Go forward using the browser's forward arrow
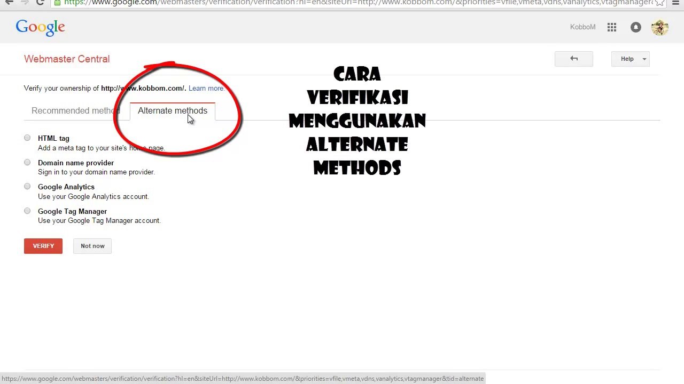The image size is (684, 384). (25, 3)
